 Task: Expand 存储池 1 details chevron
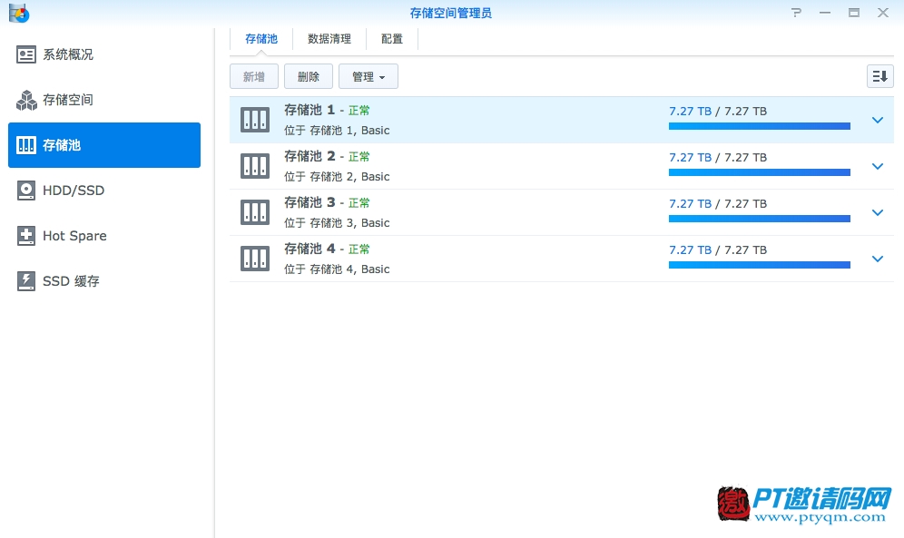pos(877,120)
